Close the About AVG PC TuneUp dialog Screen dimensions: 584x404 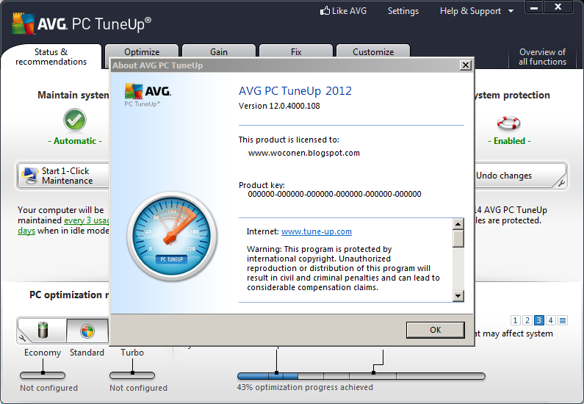point(465,65)
